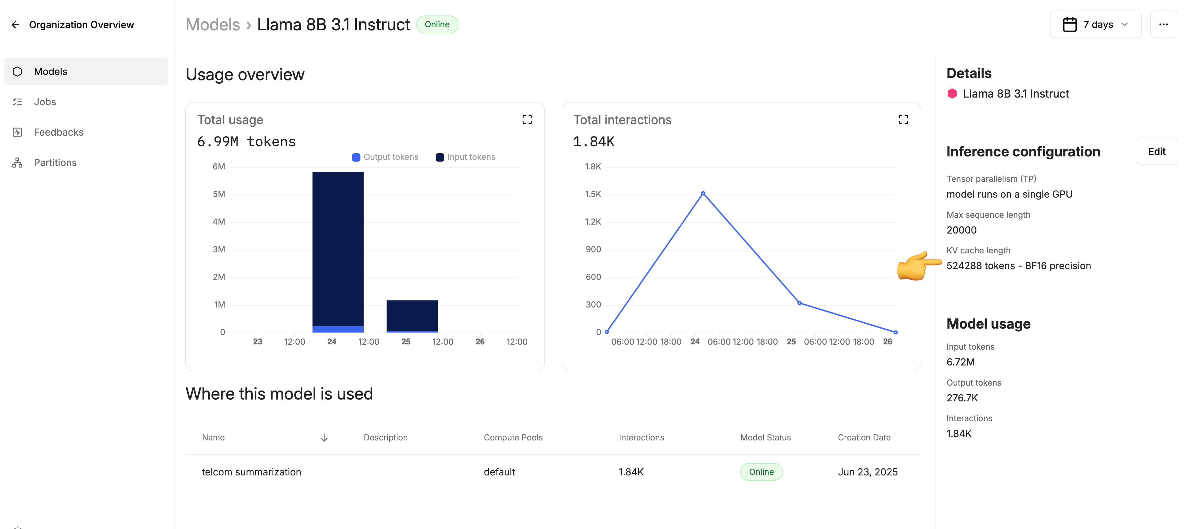Open the telcom summarization table row
This screenshot has height=529, width=1186.
tap(251, 472)
